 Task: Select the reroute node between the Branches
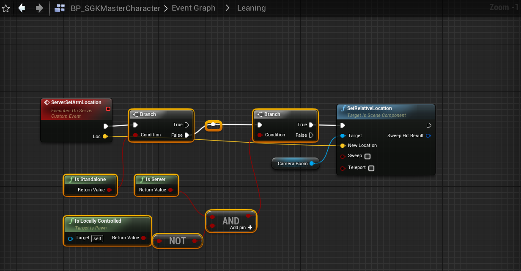(x=213, y=125)
